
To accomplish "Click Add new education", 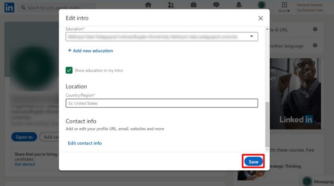I will (x=93, y=51).
